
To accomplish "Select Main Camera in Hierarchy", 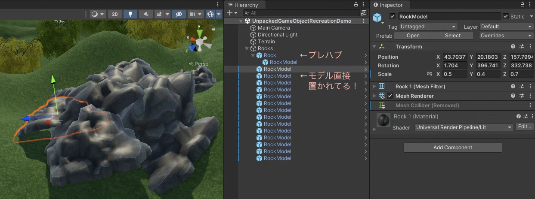I will 274,28.
